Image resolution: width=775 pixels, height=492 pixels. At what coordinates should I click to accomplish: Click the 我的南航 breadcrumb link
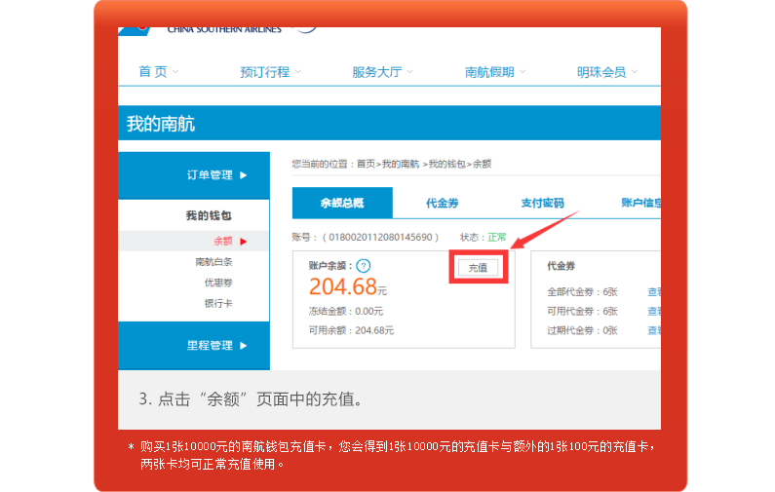(x=400, y=165)
